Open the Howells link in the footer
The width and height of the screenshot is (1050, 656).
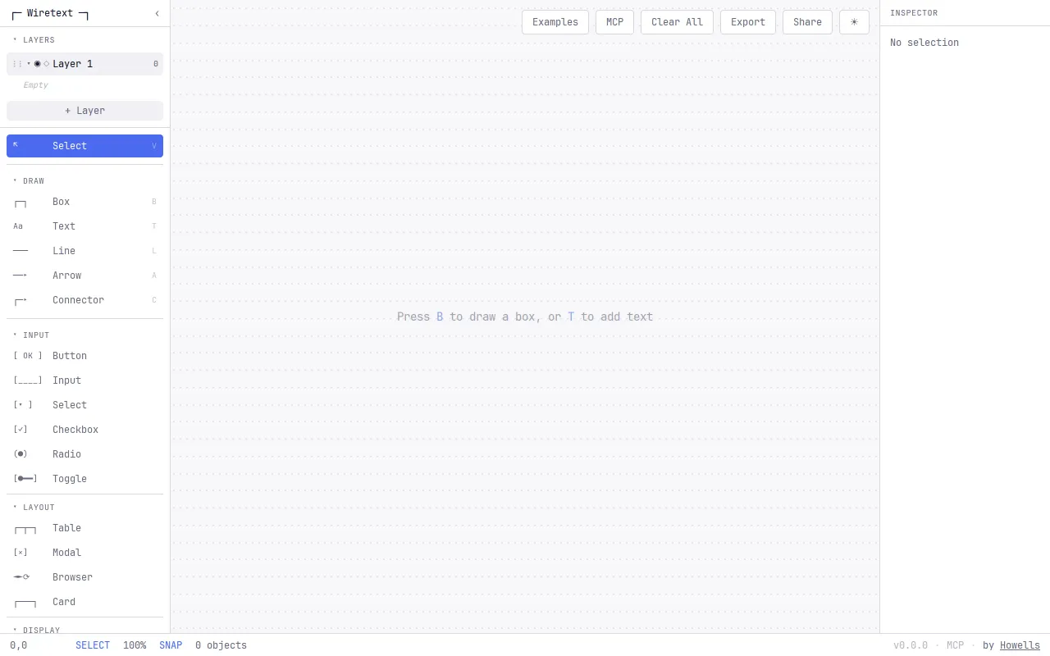point(1020,645)
